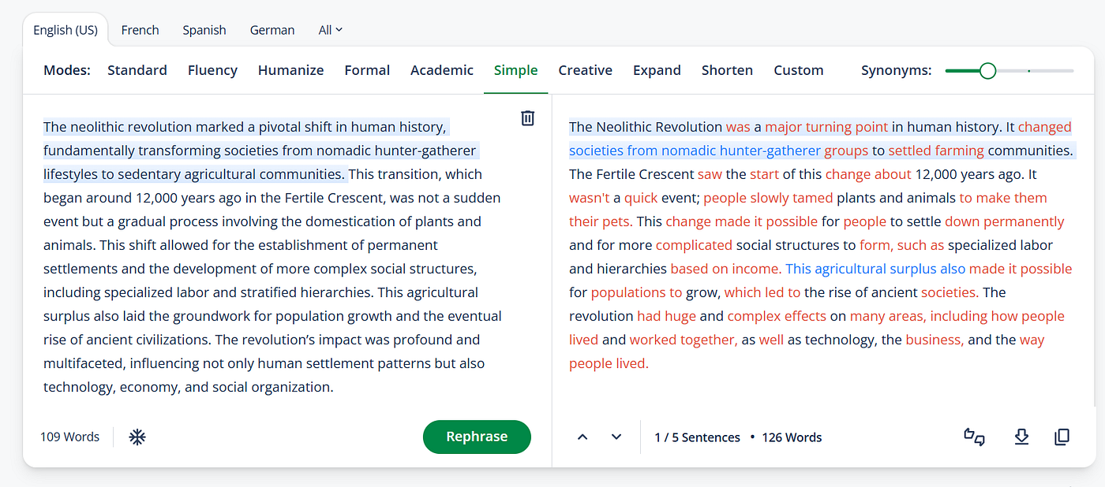This screenshot has width=1105, height=487.
Task: Copy the rephrased output text
Action: [1062, 437]
